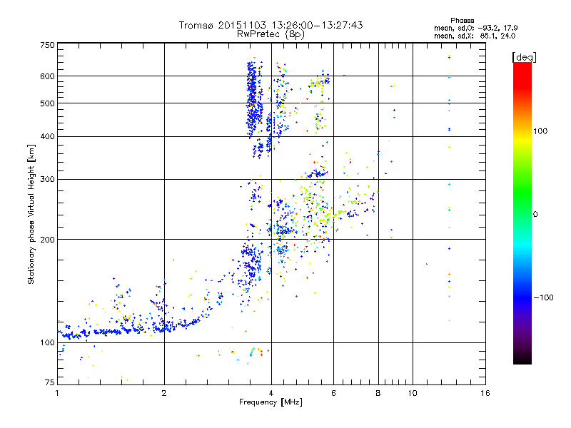Click the y-axis tick label '600'
571x428 pixels.
47,76
